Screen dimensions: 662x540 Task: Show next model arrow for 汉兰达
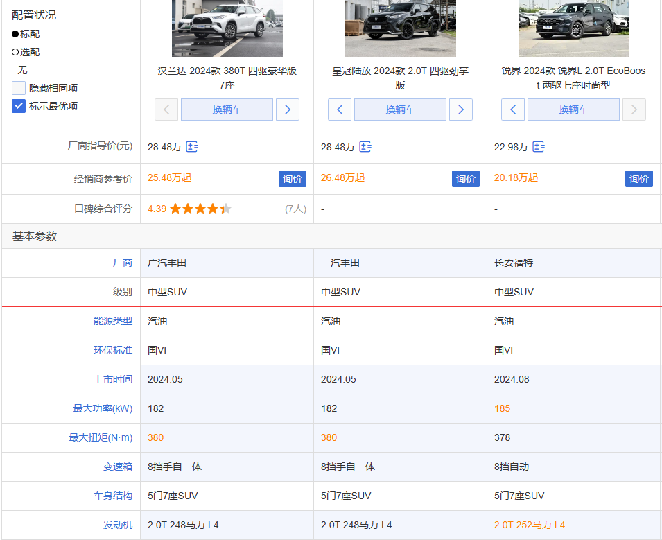tap(288, 110)
